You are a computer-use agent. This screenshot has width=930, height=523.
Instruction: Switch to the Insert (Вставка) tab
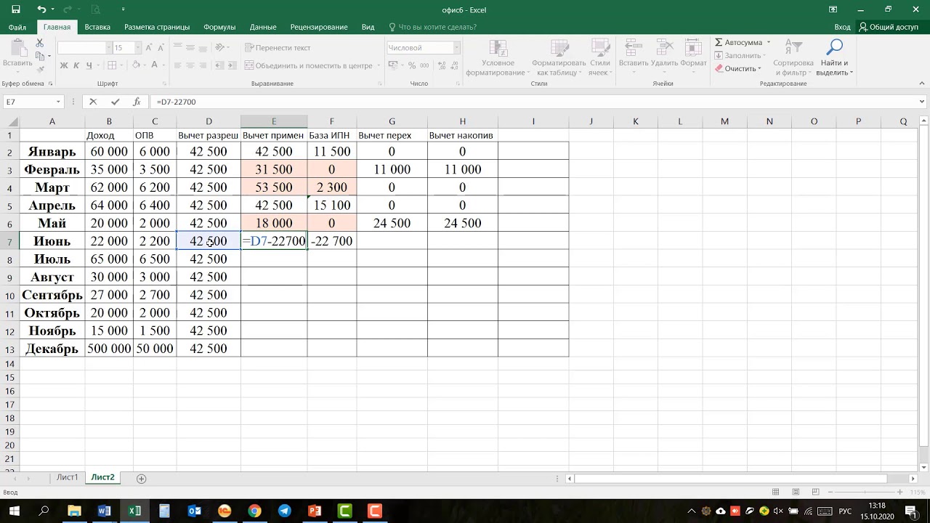pos(97,27)
